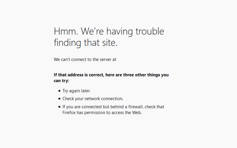Click the word "trouble" in the heading
Image resolution: width=237 pixels, height=148 pixels.
(x=150, y=31)
